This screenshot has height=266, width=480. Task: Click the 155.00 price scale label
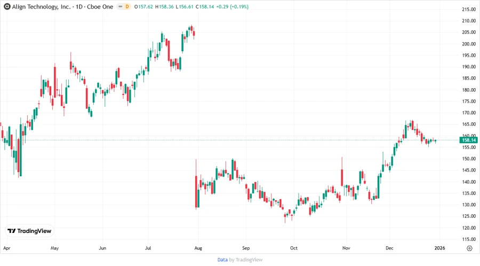point(469,147)
